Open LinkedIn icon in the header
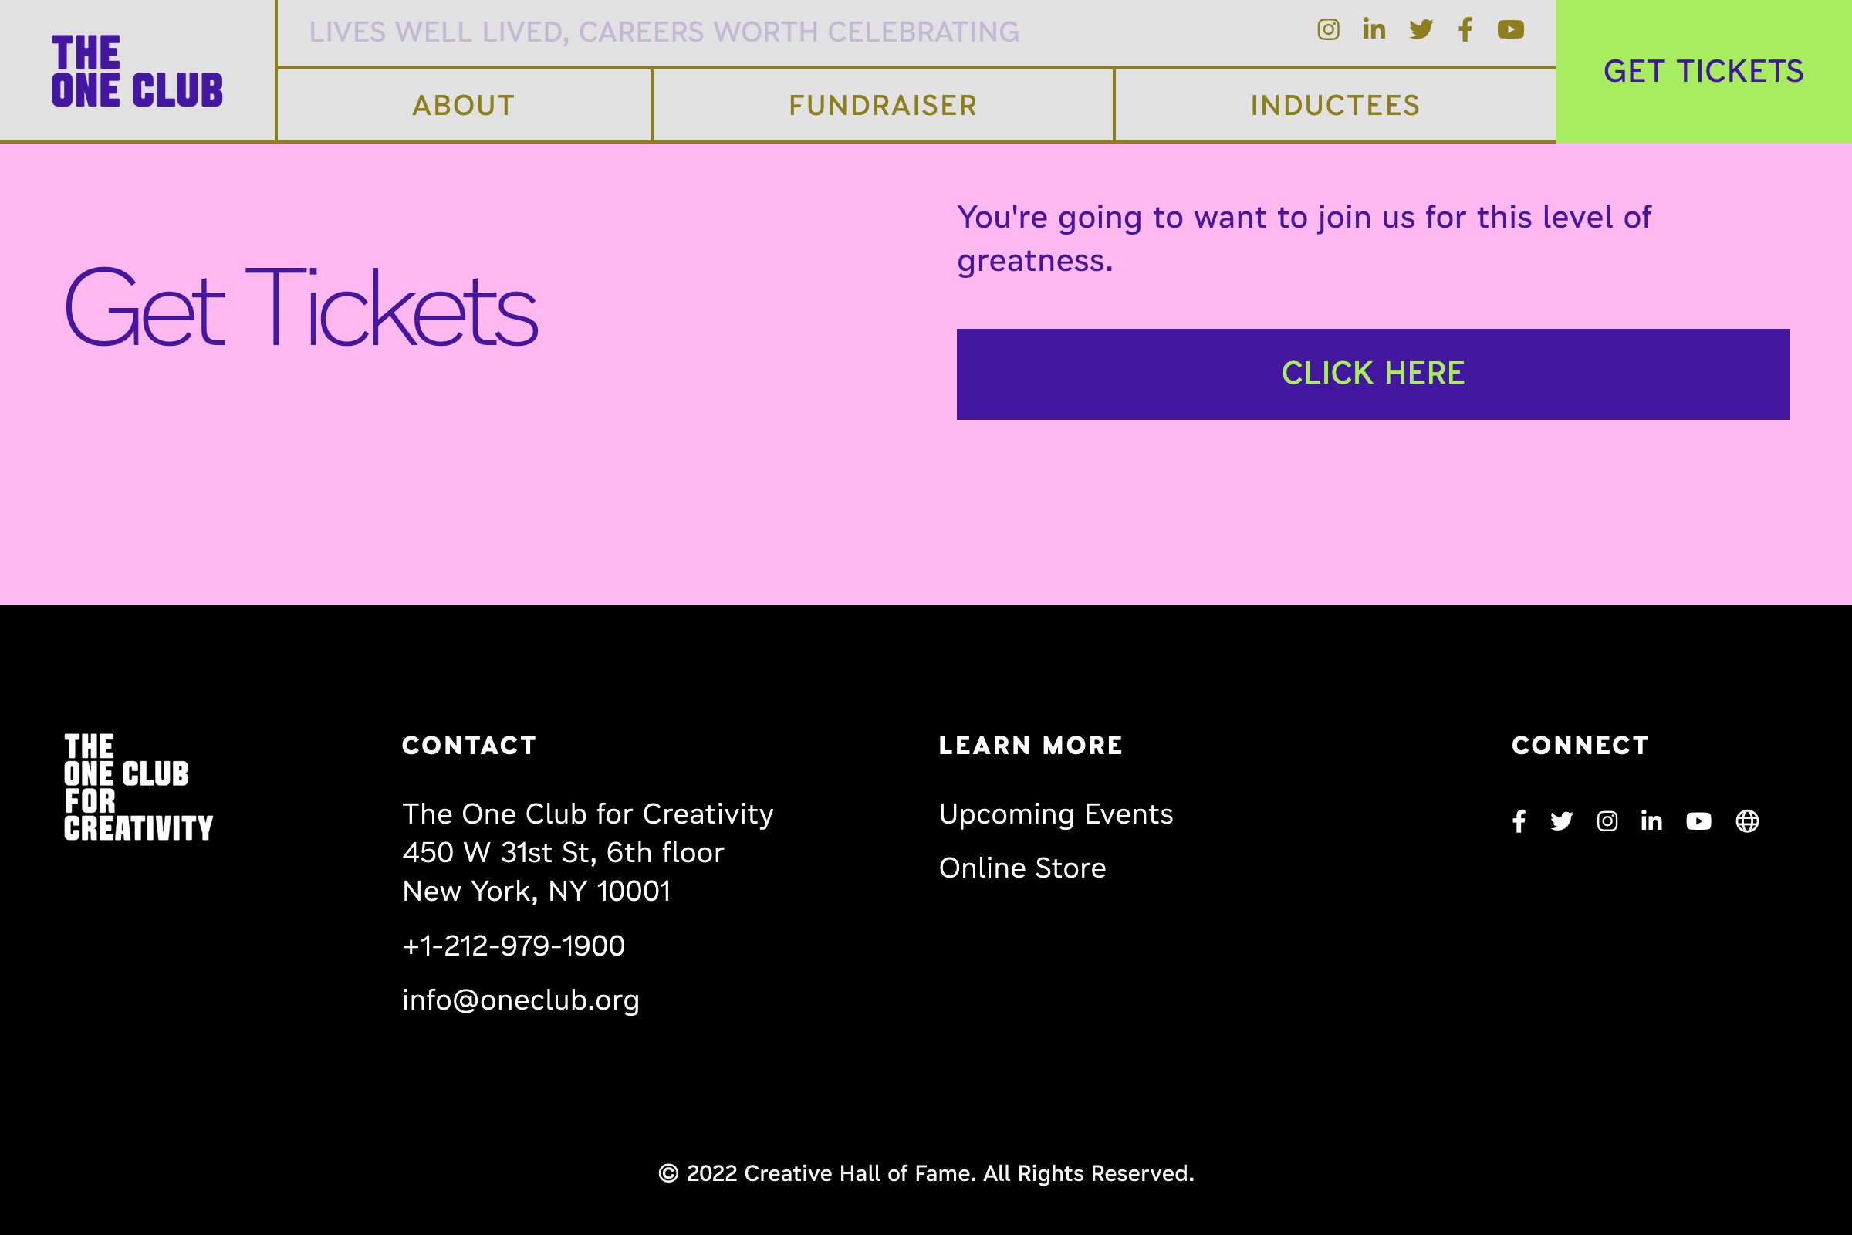The height and width of the screenshot is (1235, 1852). [x=1374, y=30]
